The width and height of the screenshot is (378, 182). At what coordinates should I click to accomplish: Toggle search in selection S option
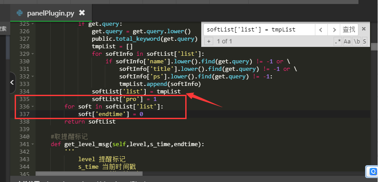[x=364, y=41]
